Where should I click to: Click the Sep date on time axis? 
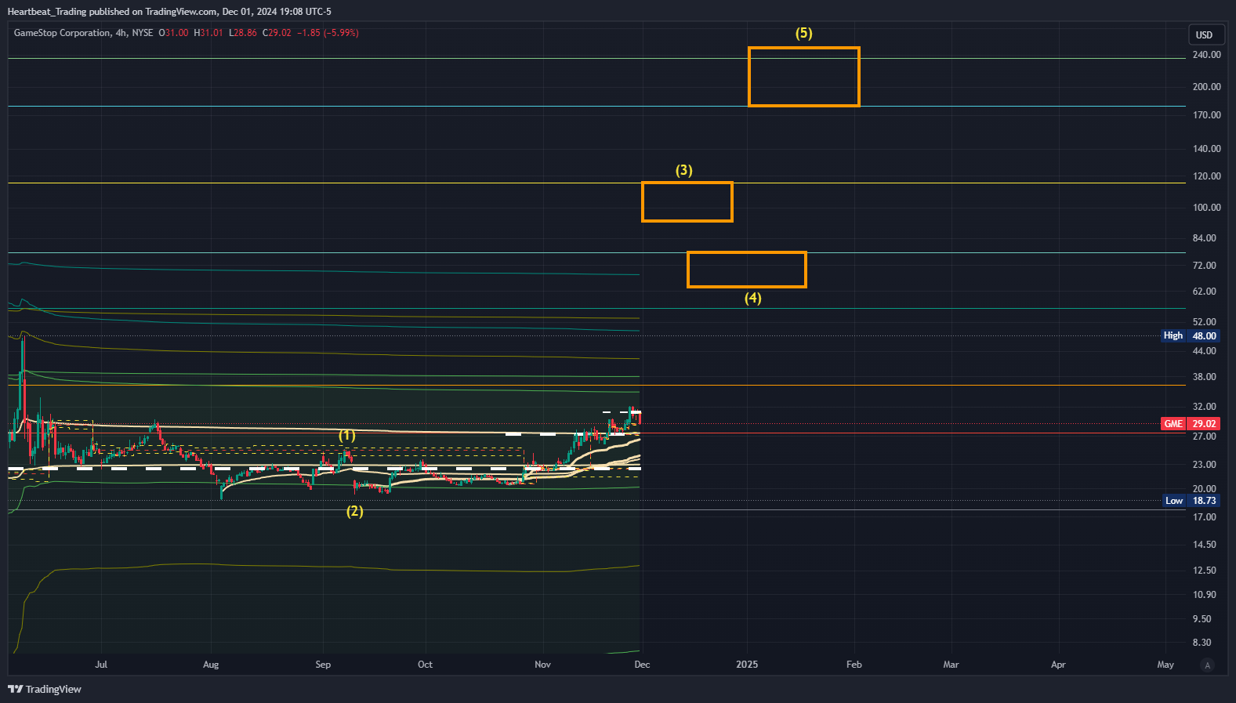click(x=323, y=665)
